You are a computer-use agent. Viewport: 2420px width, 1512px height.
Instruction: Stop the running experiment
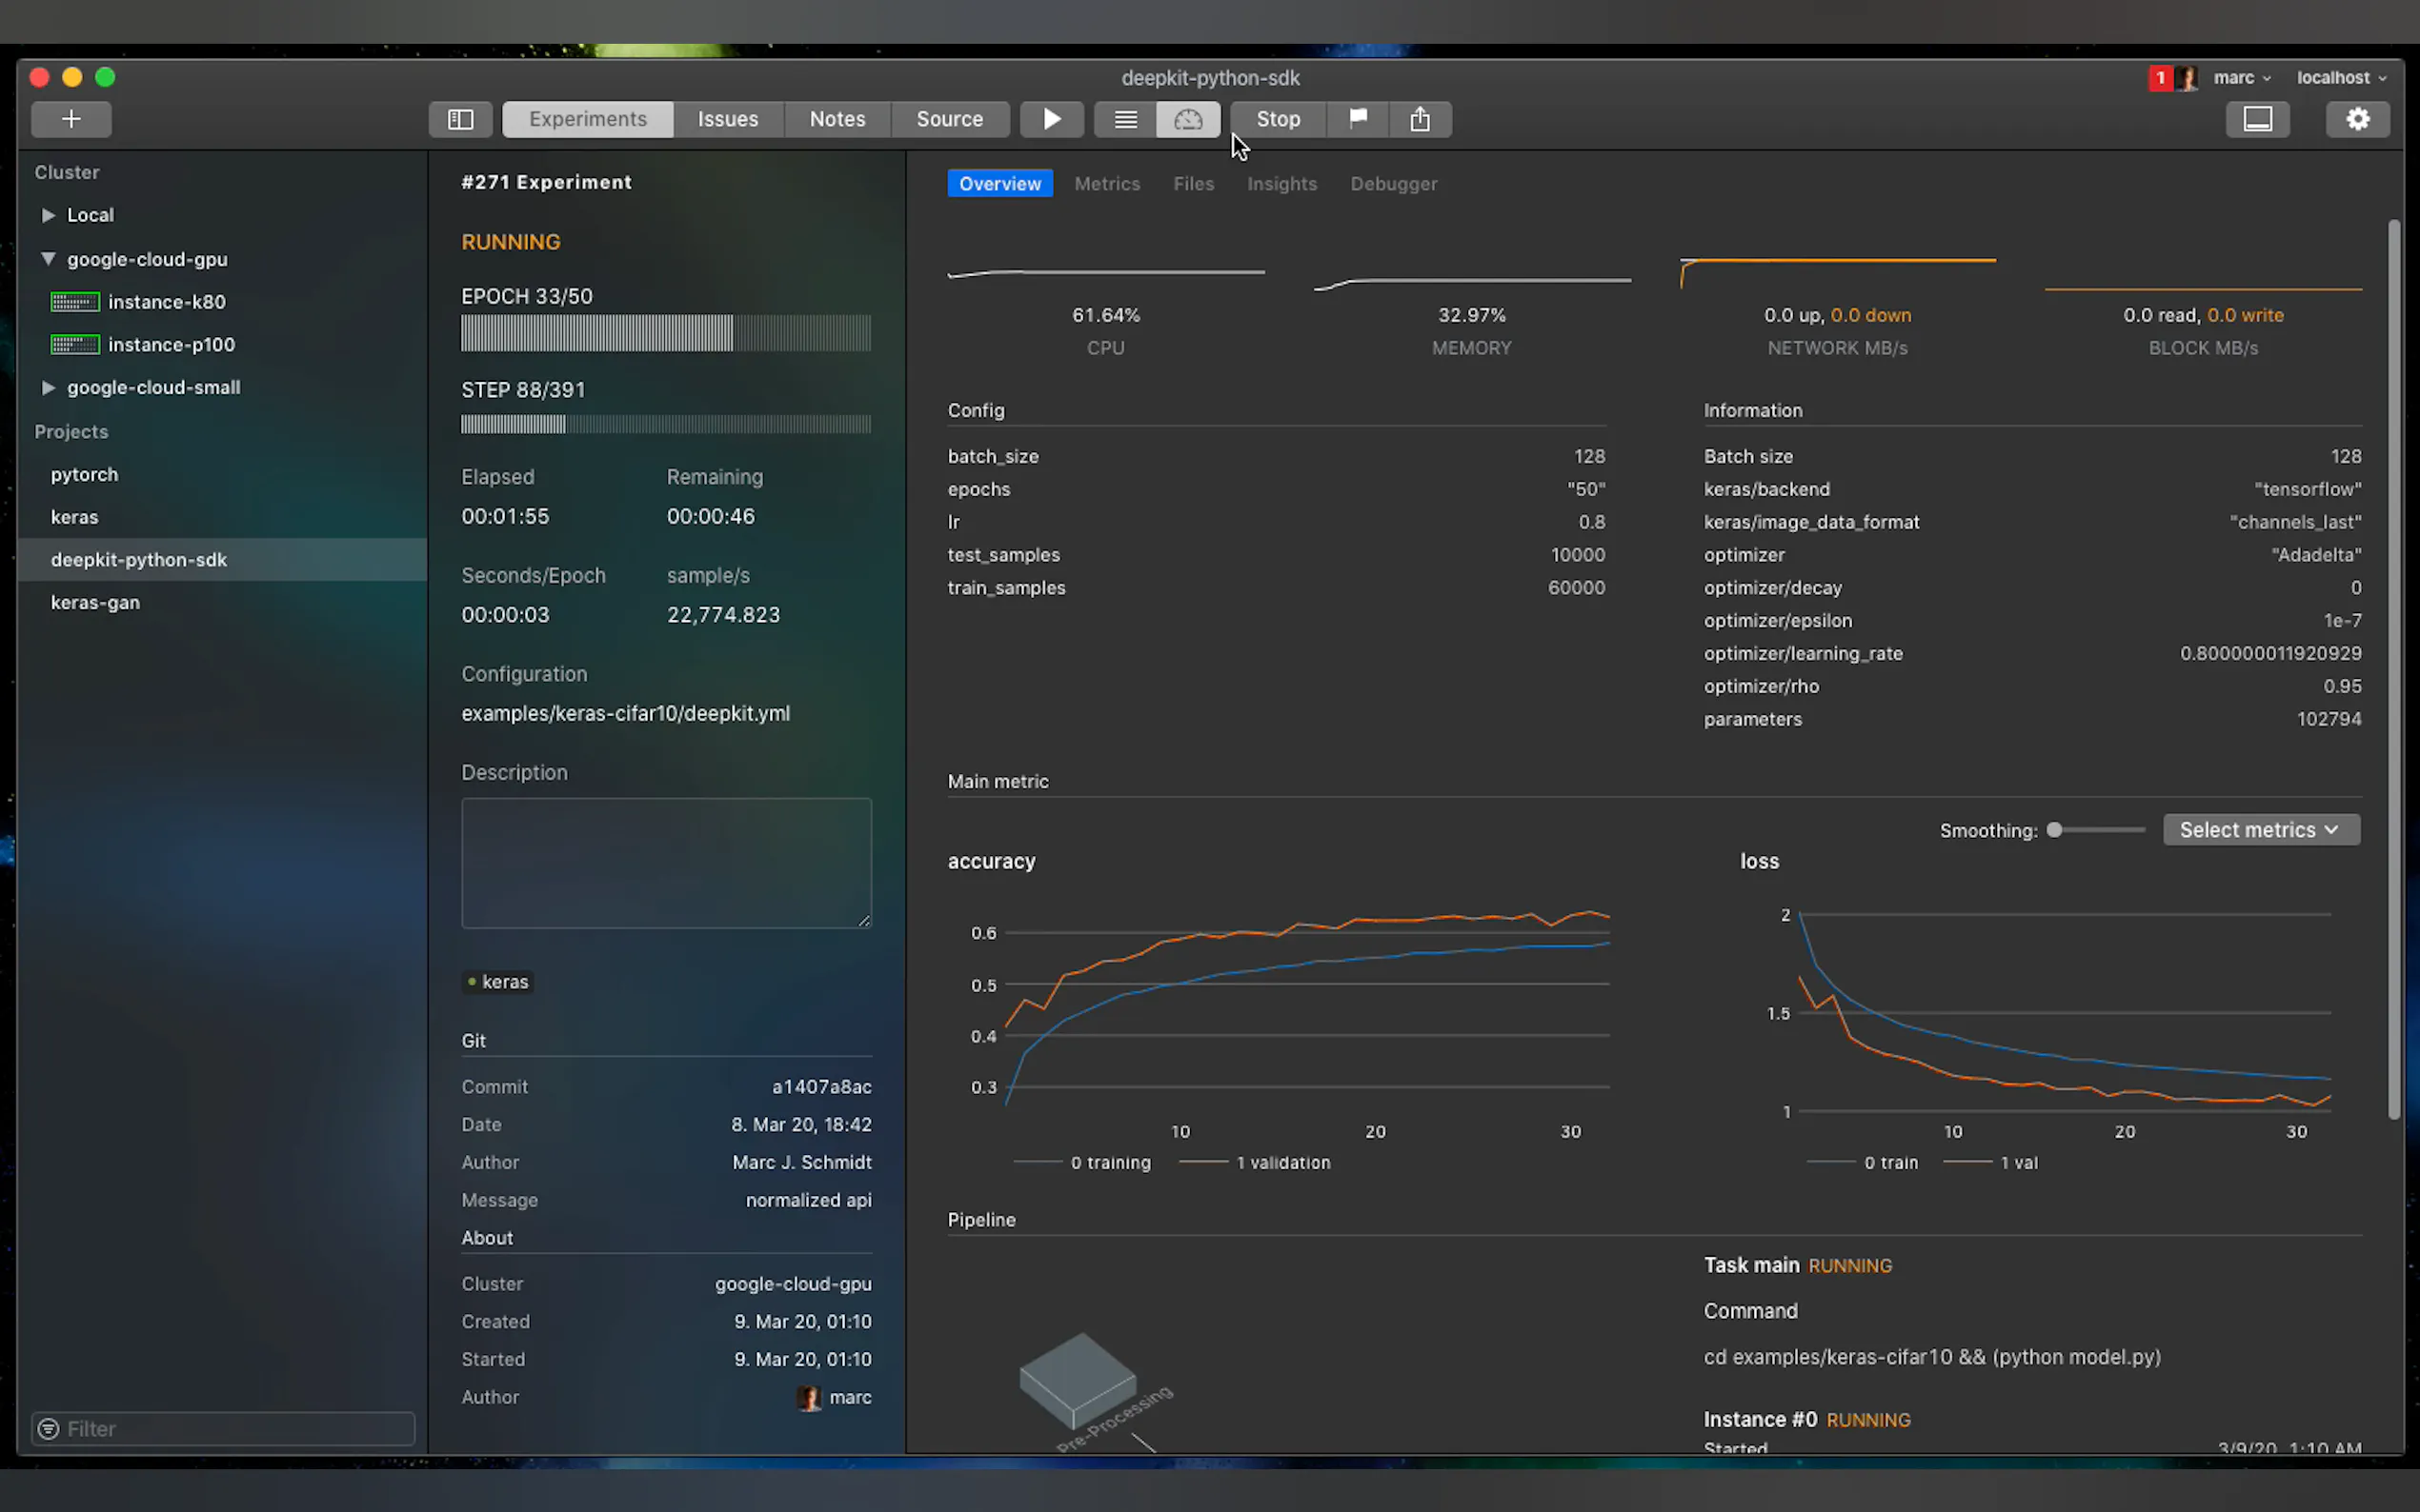[x=1278, y=119]
